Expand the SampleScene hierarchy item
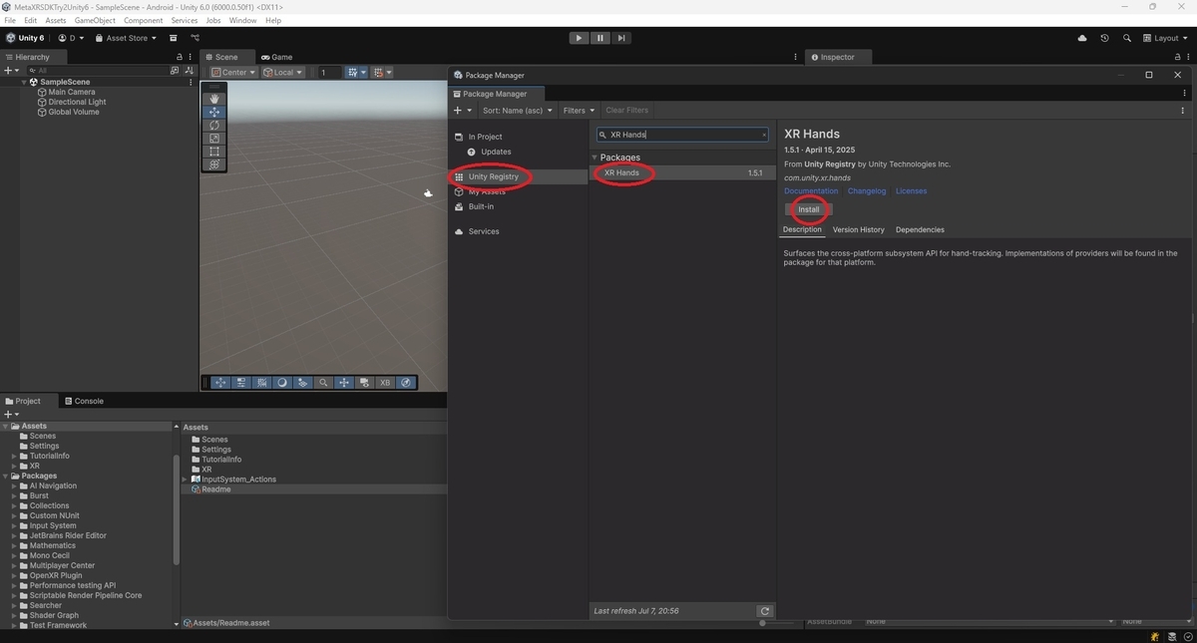This screenshot has width=1197, height=643. pos(23,82)
